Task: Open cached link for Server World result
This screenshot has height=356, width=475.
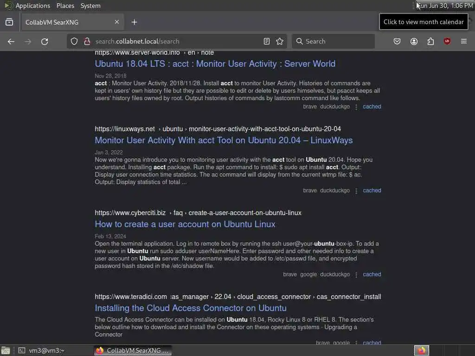Action: (372, 107)
